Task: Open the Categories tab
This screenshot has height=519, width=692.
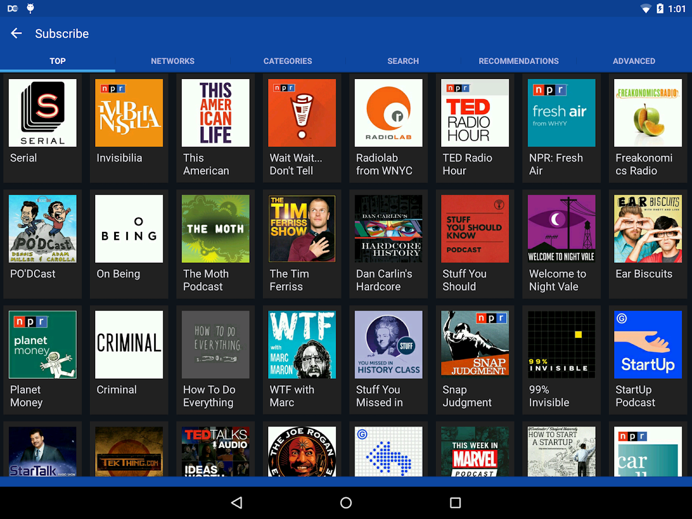Action: click(288, 61)
